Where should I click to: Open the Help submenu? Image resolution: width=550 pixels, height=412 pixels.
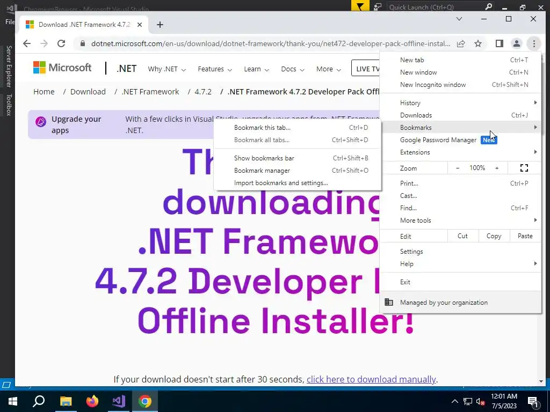[460, 264]
